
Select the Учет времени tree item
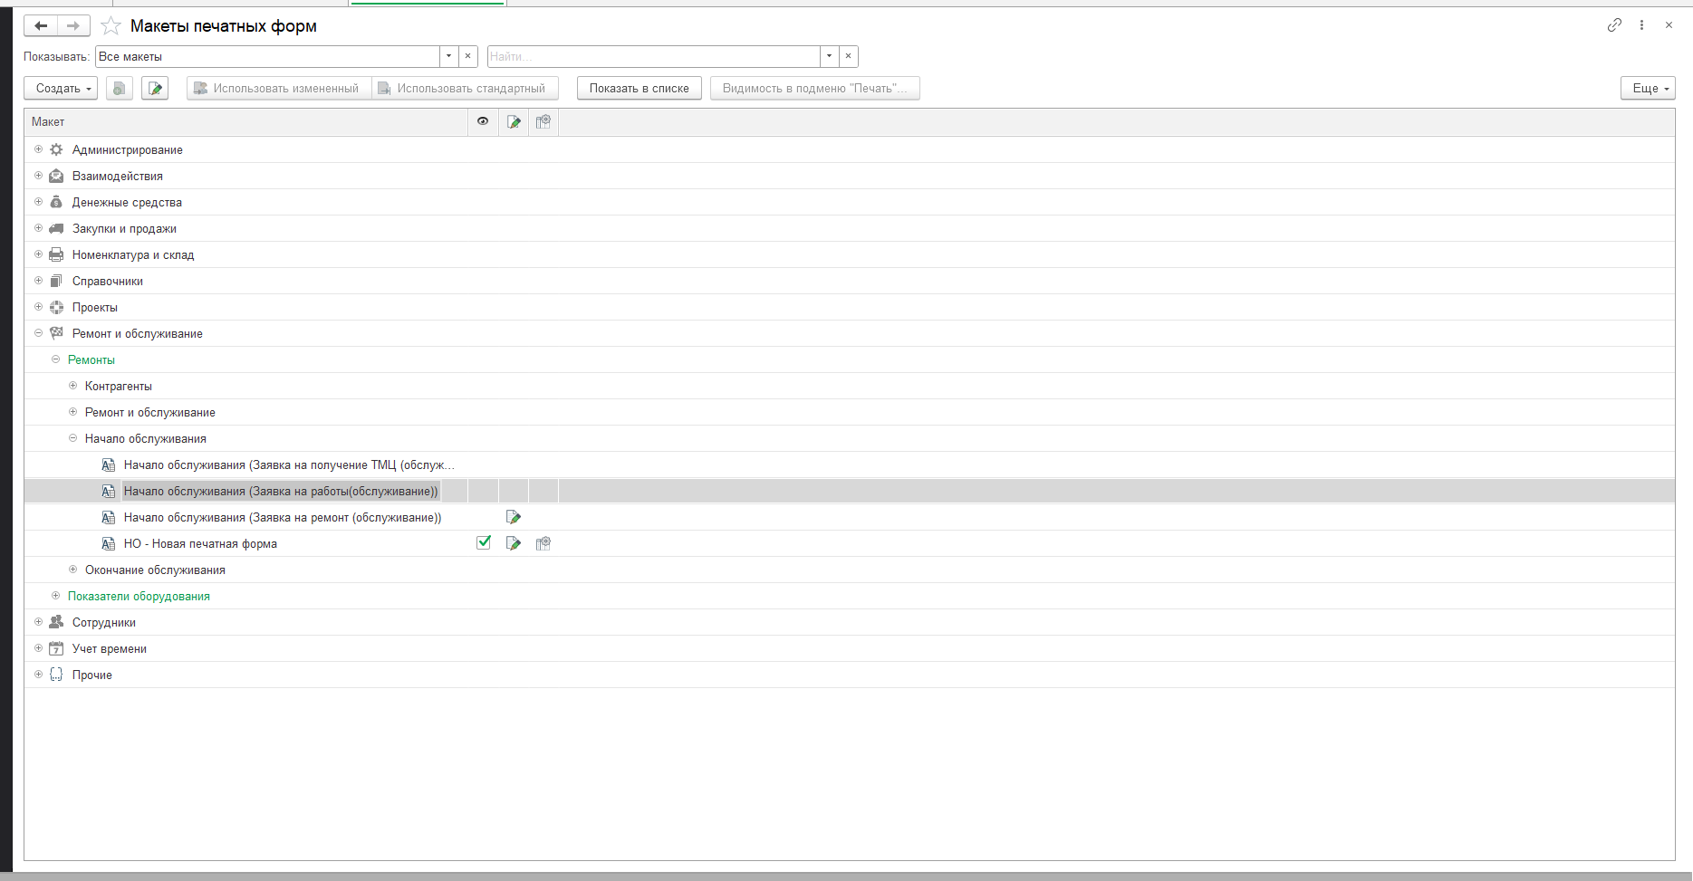(x=110, y=648)
